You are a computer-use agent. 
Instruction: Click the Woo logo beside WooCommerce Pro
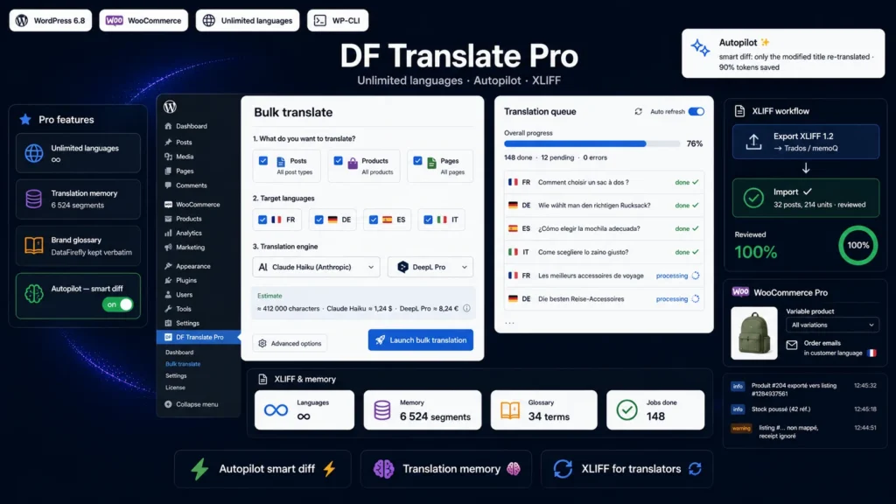[740, 292]
